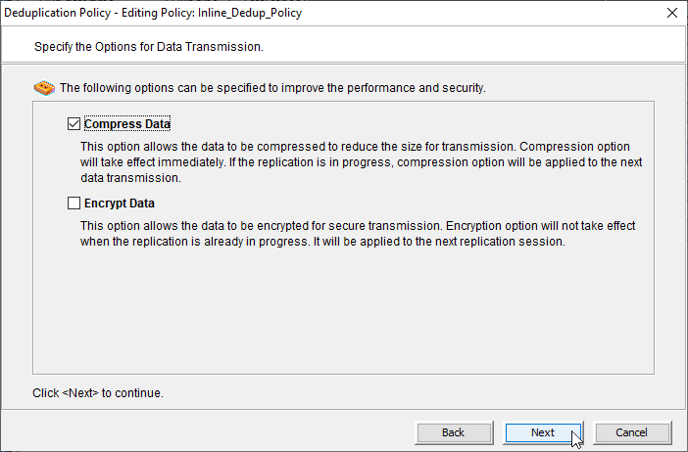The image size is (688, 452).
Task: Go to the previous step with Back
Action: coord(453,432)
